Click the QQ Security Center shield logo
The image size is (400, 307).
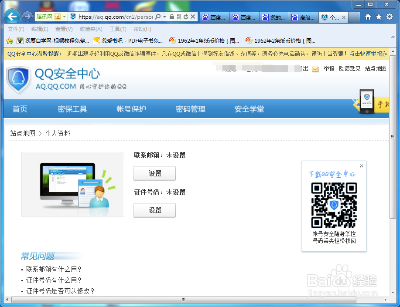point(18,80)
